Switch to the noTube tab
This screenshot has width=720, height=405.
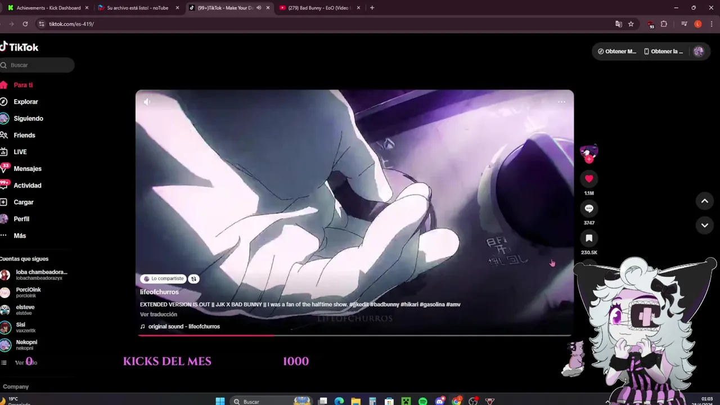tap(138, 8)
